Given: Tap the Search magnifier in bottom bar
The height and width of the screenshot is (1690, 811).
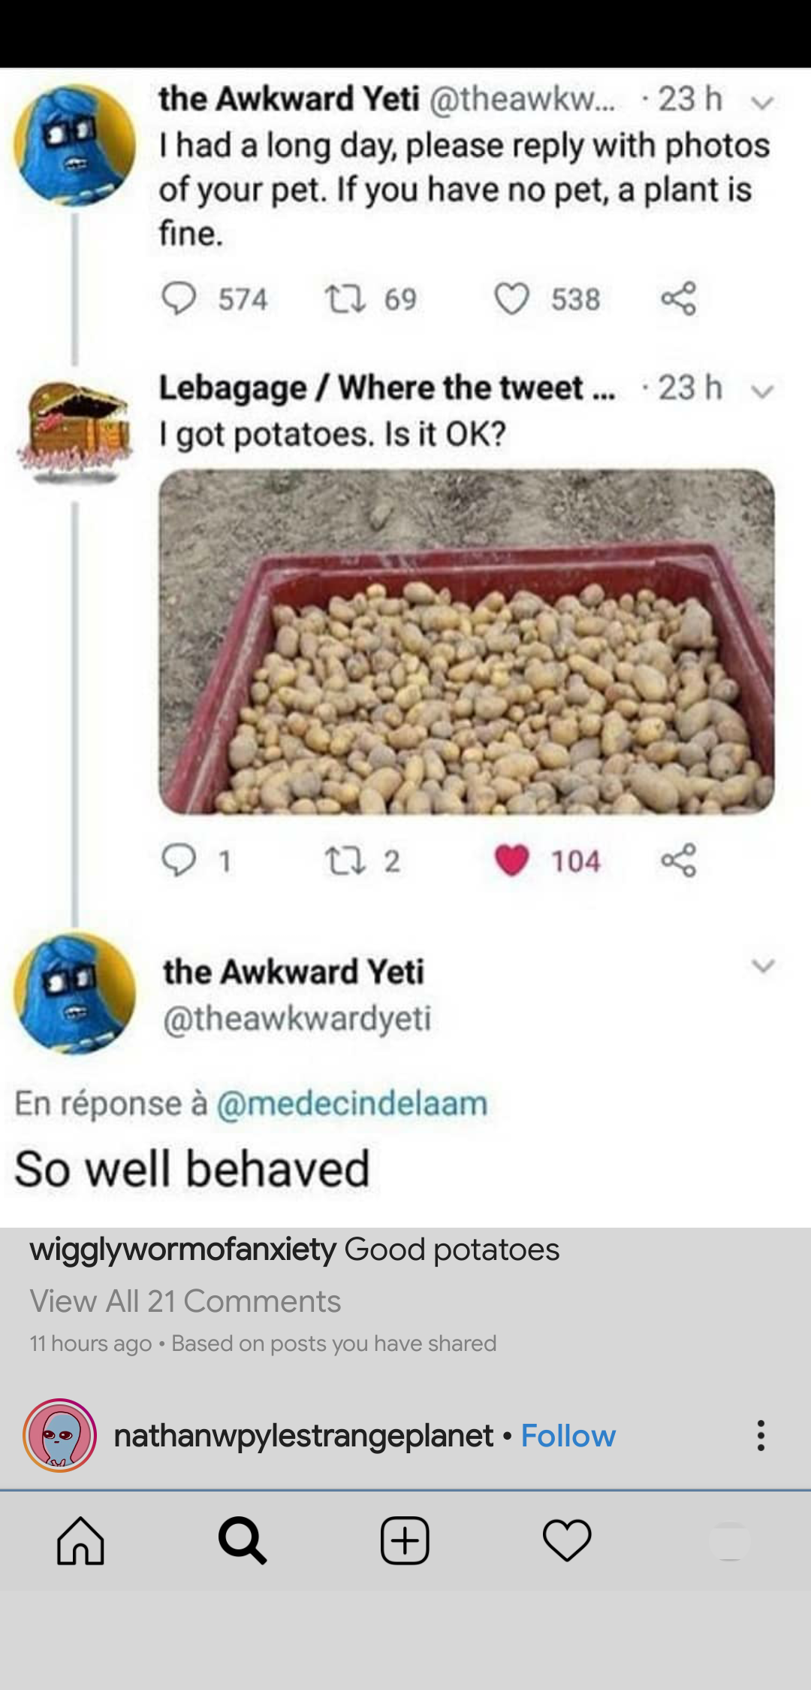Looking at the screenshot, I should [242, 1540].
